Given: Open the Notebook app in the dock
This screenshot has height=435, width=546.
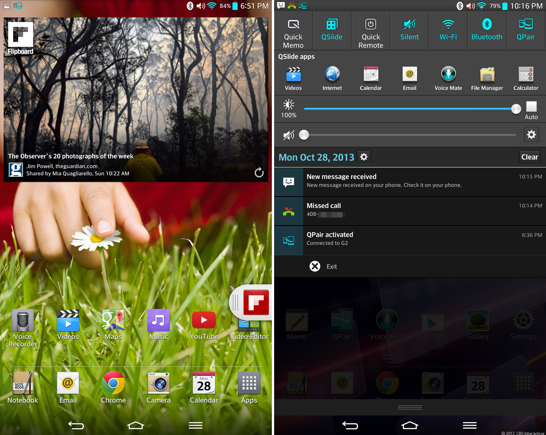Looking at the screenshot, I should pos(23,387).
